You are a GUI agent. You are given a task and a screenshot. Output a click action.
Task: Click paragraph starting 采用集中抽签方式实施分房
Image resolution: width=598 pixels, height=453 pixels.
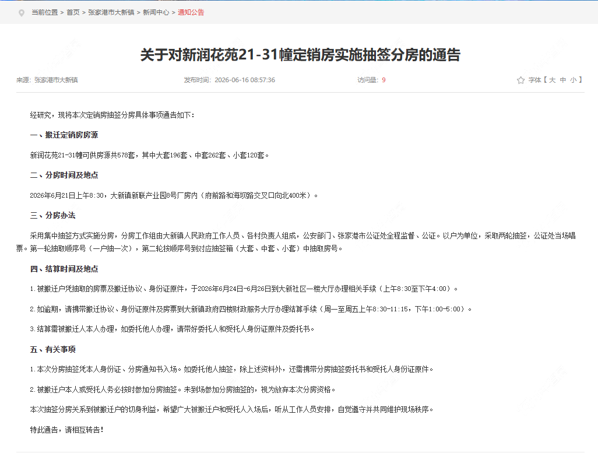pyautogui.click(x=296, y=243)
